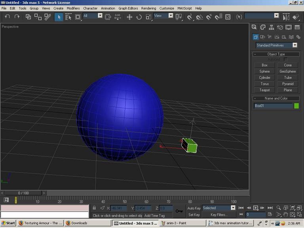Select the Lights category icon
The width and height of the screenshot is (304, 237).
click(270, 37)
